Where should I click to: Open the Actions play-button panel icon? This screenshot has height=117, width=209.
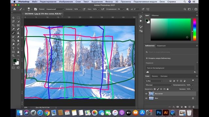point(141,21)
